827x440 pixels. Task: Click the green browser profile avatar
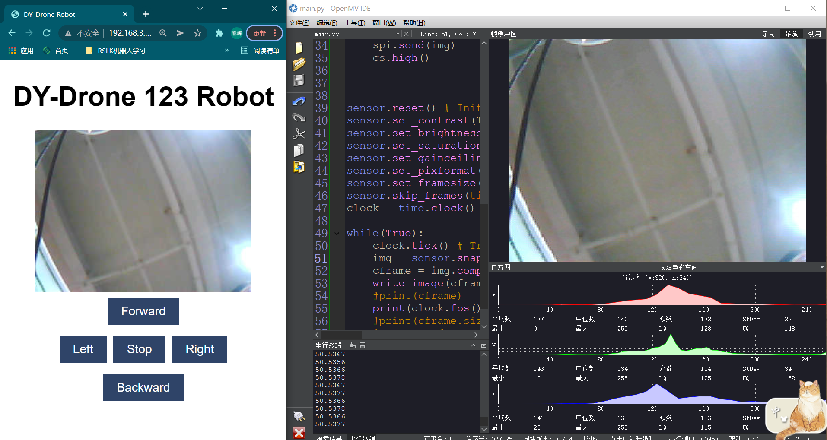[237, 33]
